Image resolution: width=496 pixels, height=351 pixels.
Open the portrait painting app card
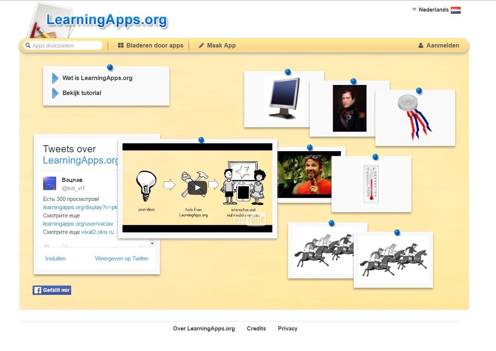350,109
